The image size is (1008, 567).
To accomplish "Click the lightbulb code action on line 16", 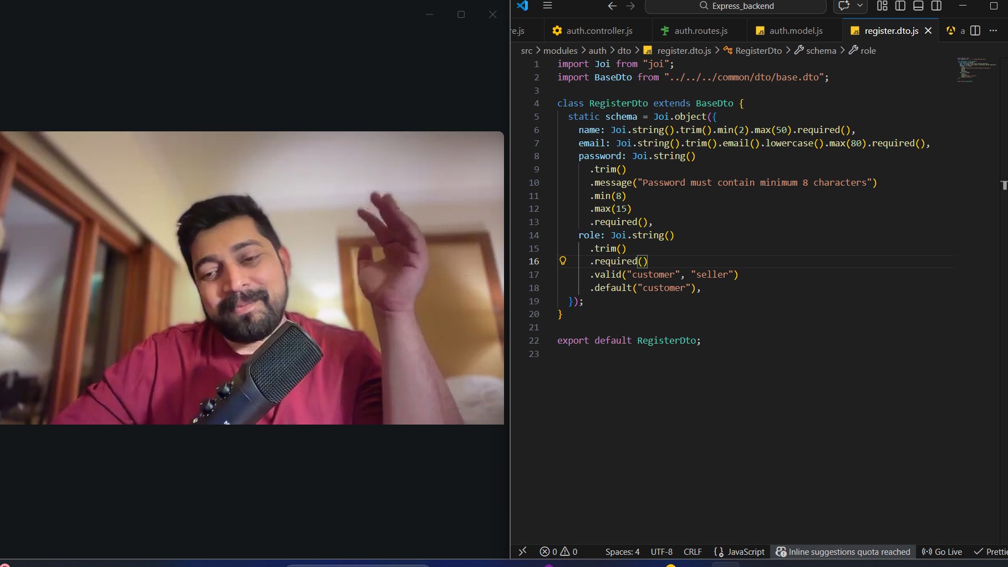I will [563, 261].
